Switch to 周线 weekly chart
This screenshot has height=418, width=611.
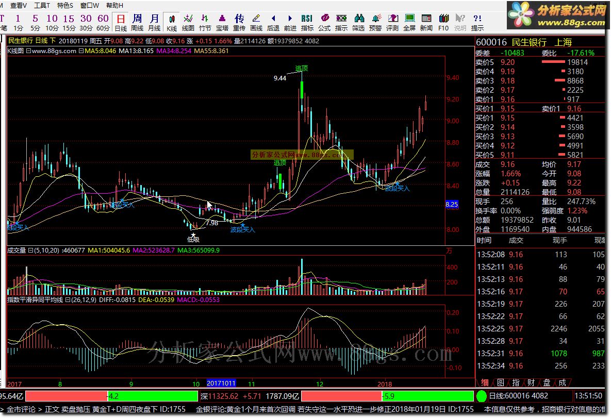pos(137,22)
